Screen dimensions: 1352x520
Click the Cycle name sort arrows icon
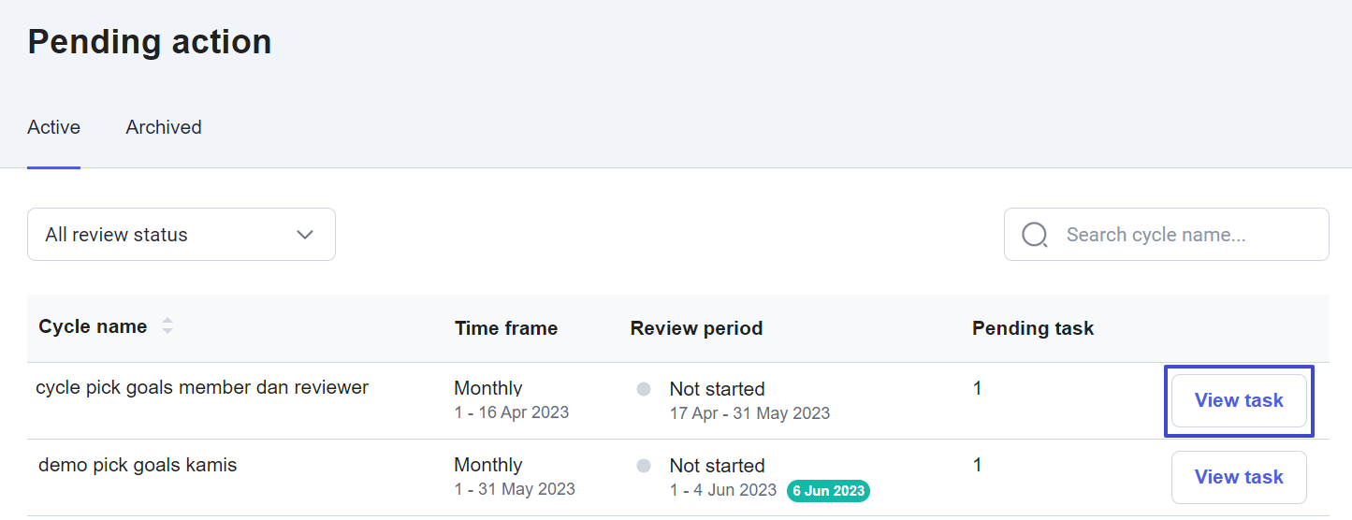(167, 326)
